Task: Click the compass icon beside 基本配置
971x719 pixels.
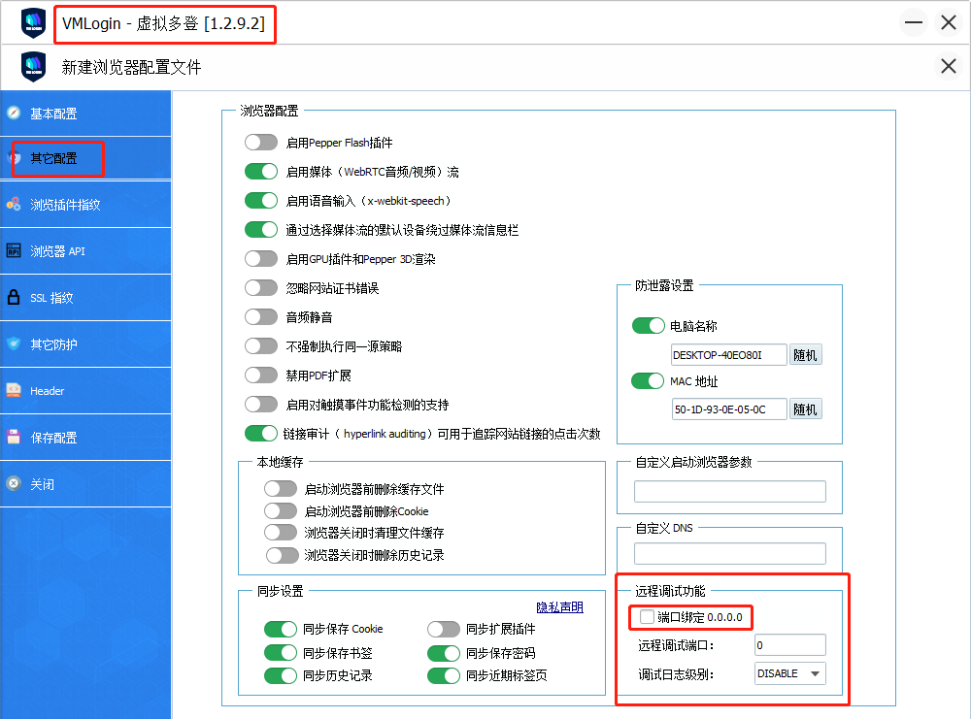Action: (x=14, y=114)
